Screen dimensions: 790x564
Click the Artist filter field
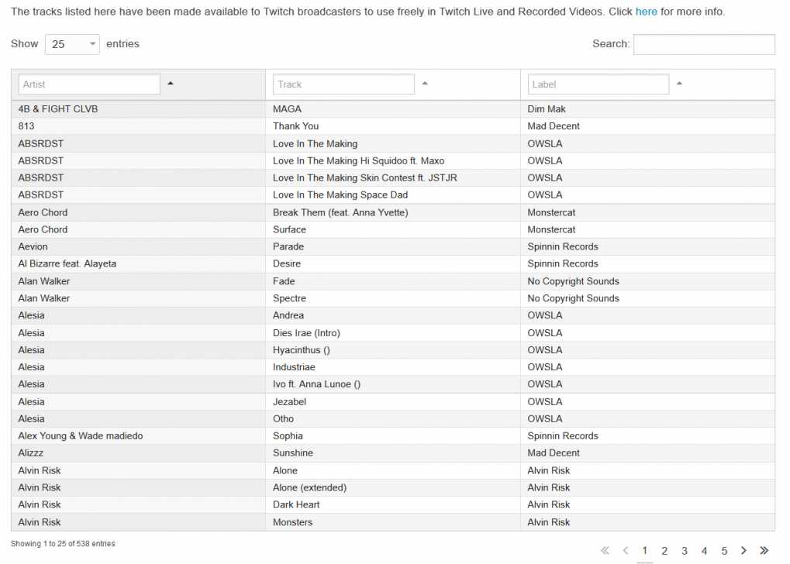[89, 84]
